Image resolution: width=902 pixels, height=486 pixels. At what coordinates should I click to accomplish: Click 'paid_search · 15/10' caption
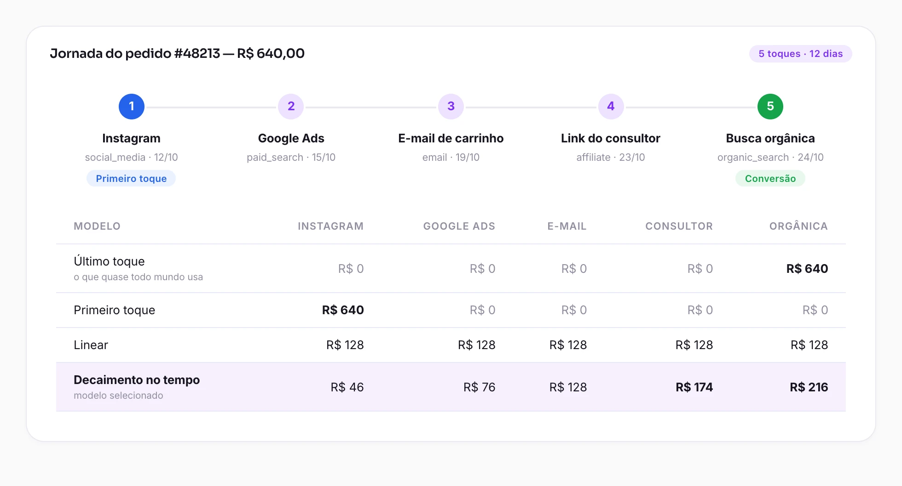(291, 157)
